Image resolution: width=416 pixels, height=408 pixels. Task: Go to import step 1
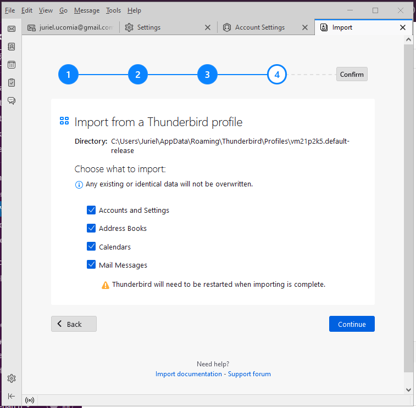[x=68, y=75]
